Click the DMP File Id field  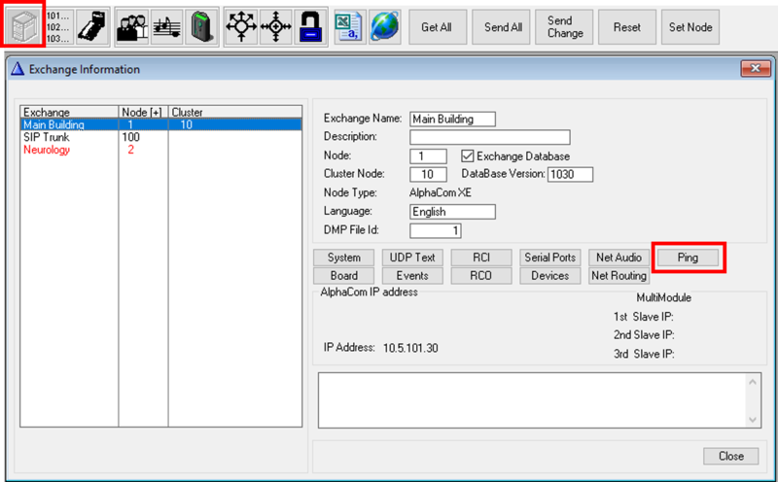point(436,230)
